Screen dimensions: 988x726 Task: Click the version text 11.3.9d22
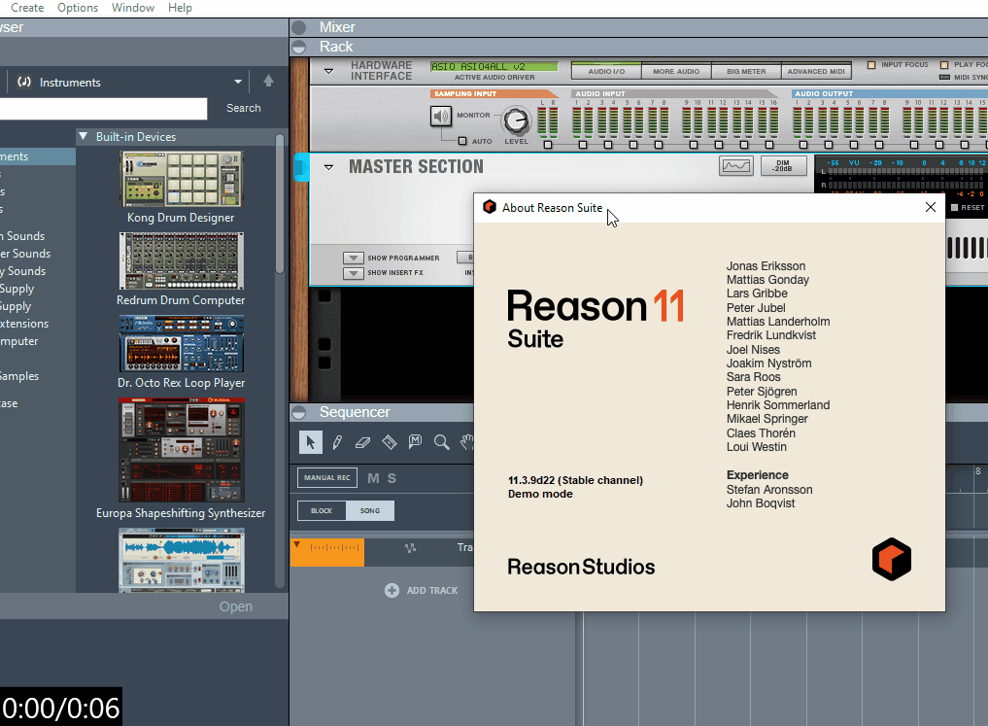(x=575, y=480)
